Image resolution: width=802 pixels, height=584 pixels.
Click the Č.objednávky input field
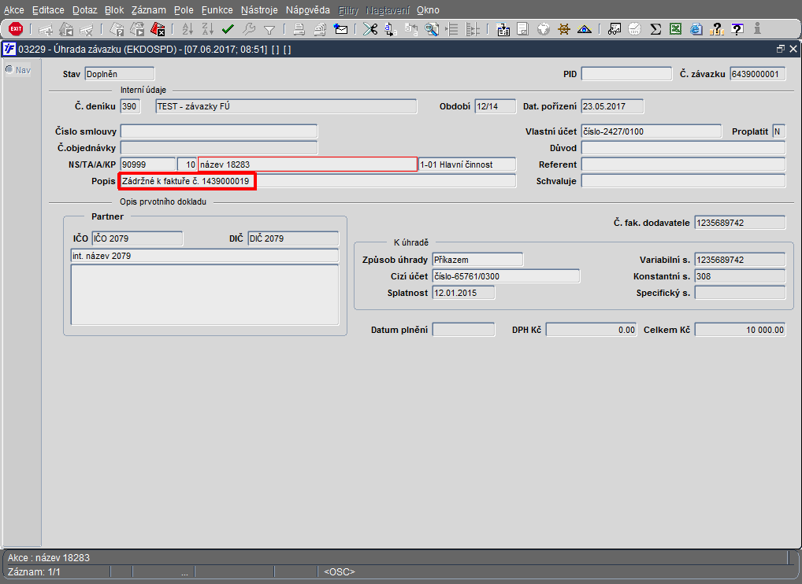(x=219, y=148)
